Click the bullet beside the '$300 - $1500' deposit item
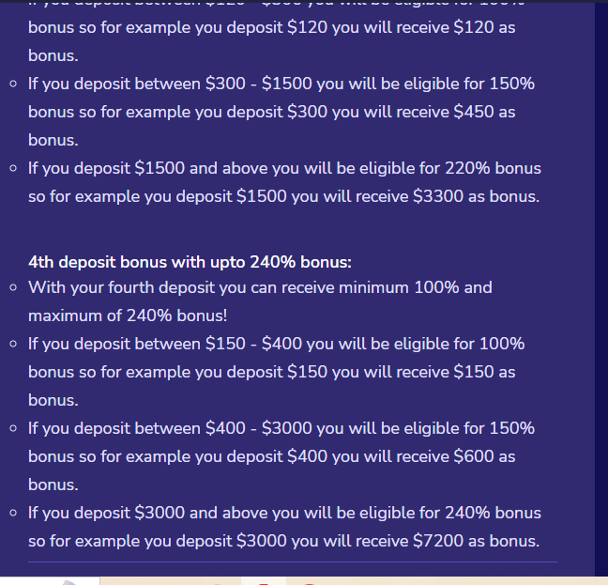The height and width of the screenshot is (585, 608). pyautogui.click(x=13, y=84)
